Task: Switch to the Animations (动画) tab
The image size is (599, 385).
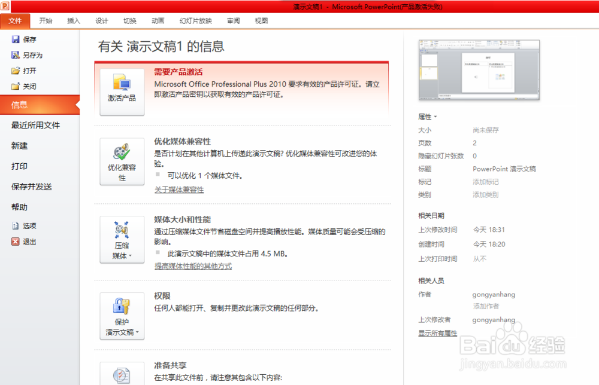Action: [158, 20]
